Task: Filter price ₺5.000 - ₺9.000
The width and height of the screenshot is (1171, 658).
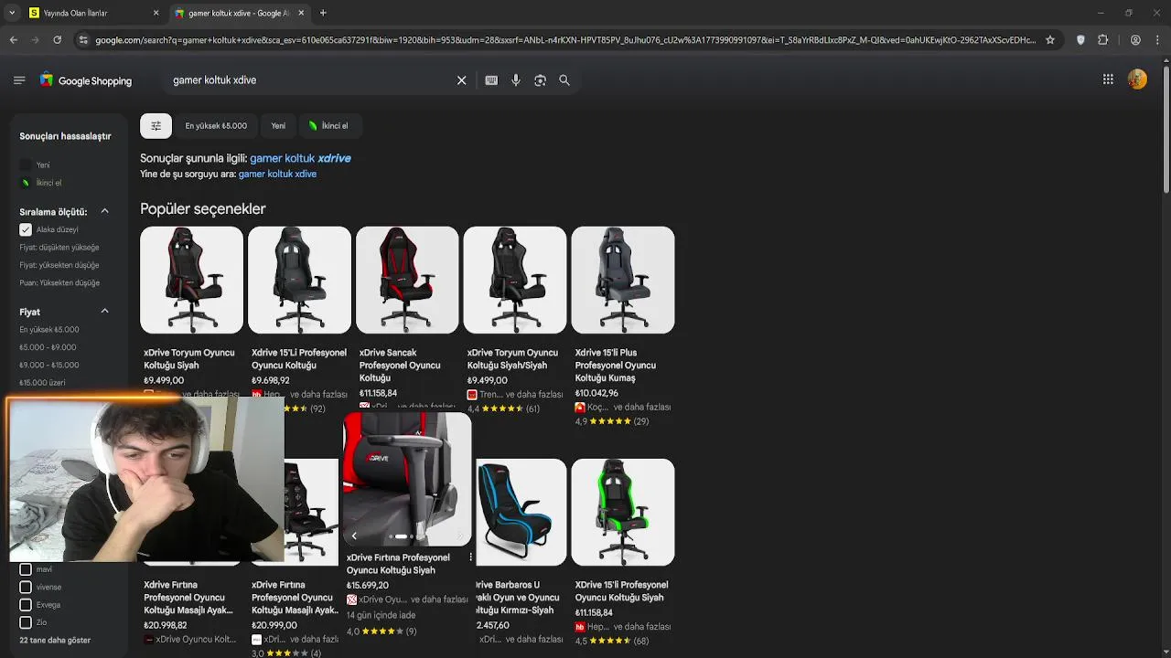Action: tap(48, 347)
